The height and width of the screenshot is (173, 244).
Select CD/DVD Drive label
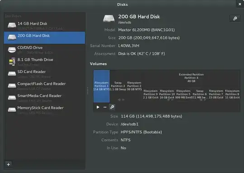point(30,48)
